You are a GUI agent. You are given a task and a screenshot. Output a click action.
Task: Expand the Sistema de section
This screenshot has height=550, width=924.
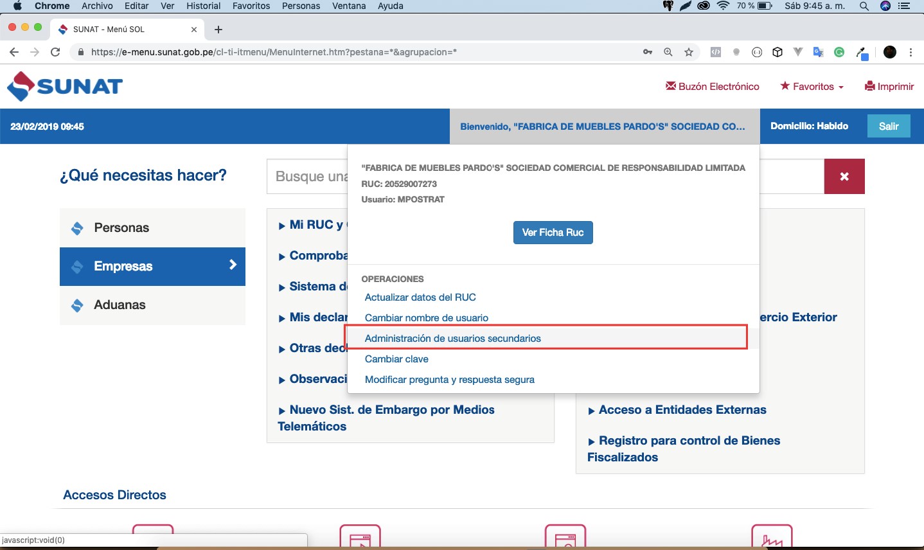(x=313, y=287)
